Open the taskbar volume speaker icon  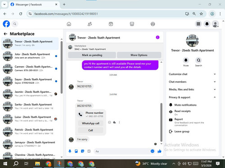click(x=184, y=164)
